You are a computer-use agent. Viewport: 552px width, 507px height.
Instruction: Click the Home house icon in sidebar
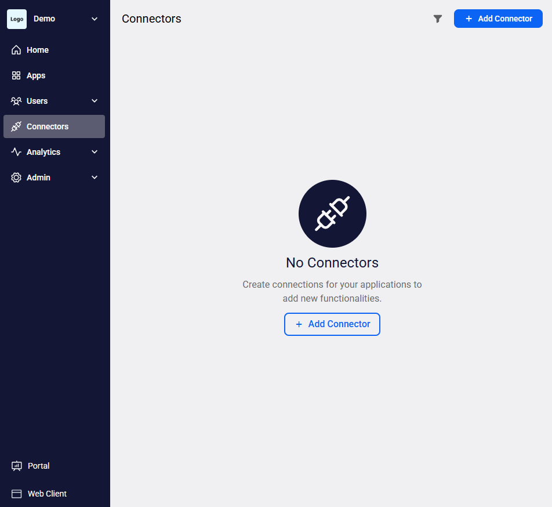[x=16, y=50]
